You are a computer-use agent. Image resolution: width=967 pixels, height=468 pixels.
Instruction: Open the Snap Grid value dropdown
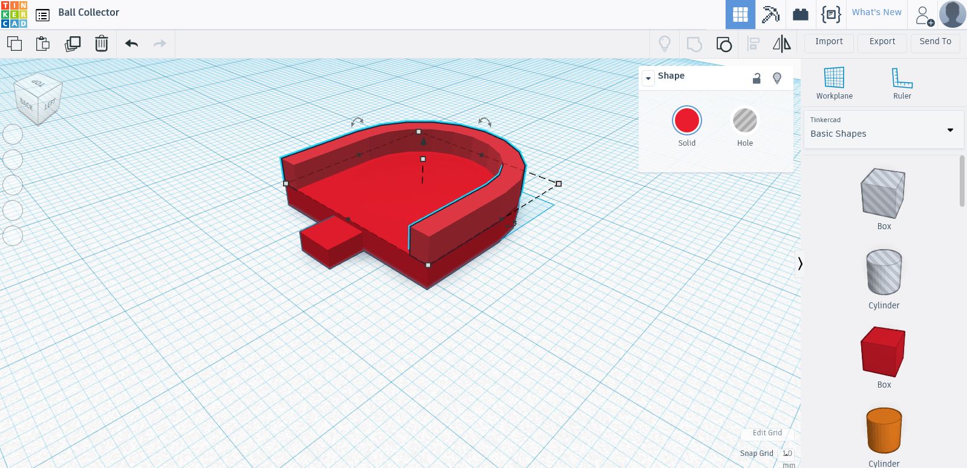pos(787,453)
